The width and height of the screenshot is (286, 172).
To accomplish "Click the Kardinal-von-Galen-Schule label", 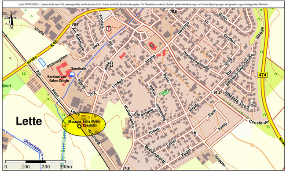I will pos(58,79).
